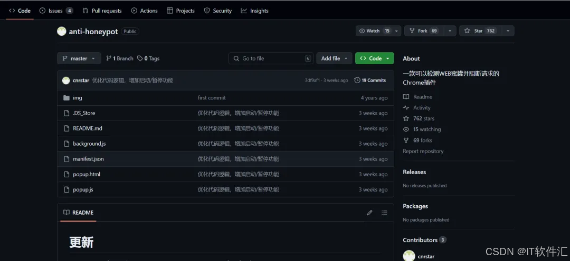View the 762 stars link
570x261 pixels.
[x=419, y=118]
